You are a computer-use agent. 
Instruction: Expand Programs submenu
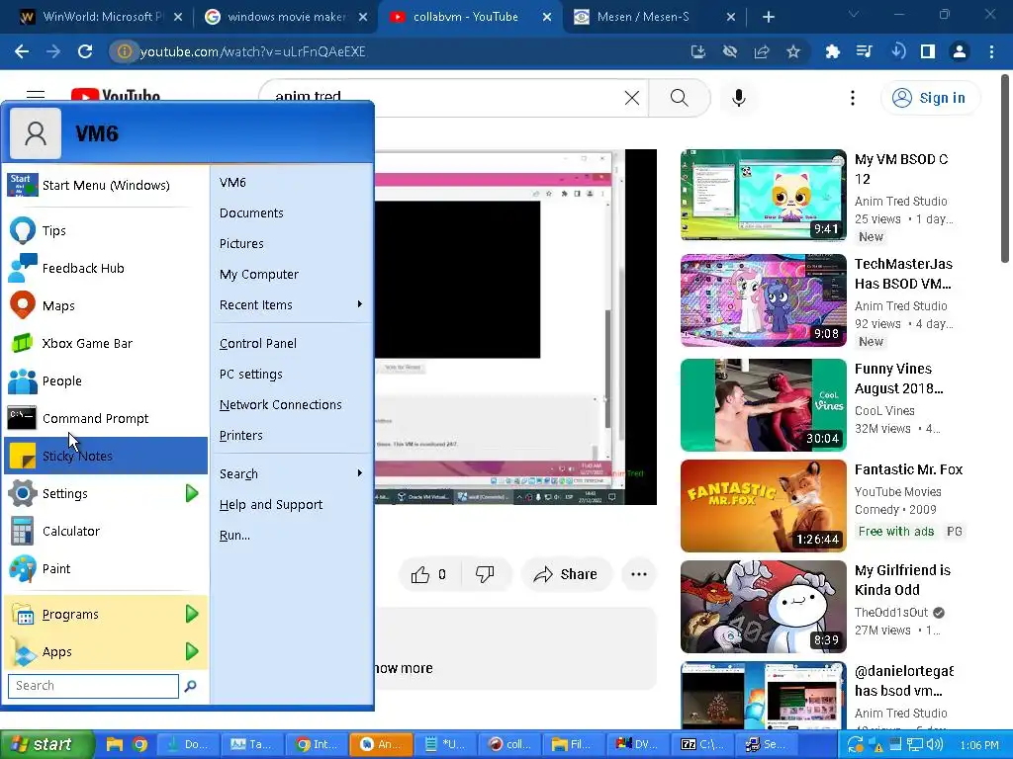(106, 614)
